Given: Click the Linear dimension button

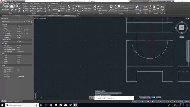Looking at the screenshot, I should point(61,6).
